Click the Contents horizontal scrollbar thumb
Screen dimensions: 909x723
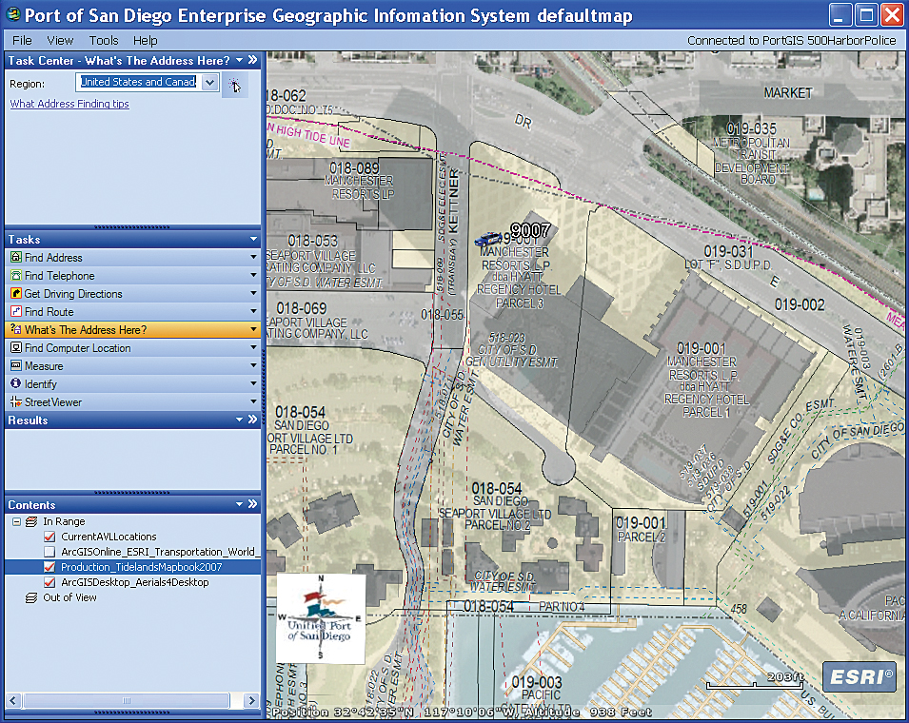coord(127,700)
